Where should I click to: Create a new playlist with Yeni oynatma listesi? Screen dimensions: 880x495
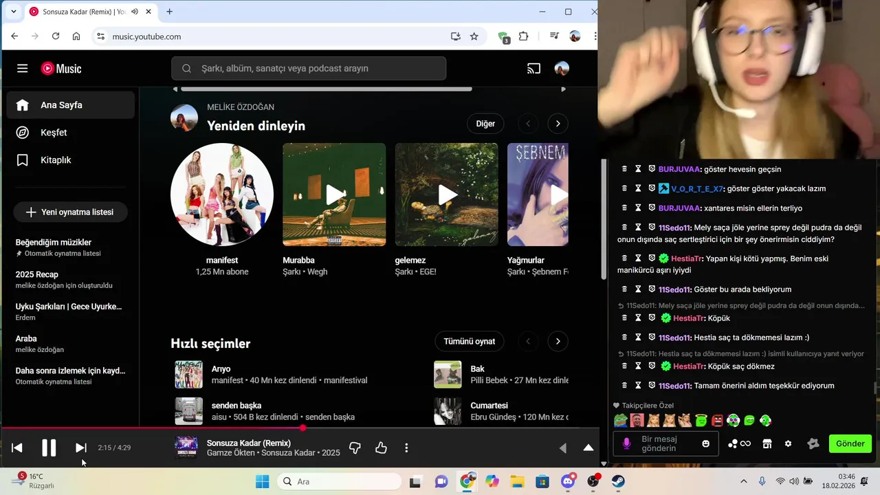pyautogui.click(x=71, y=212)
